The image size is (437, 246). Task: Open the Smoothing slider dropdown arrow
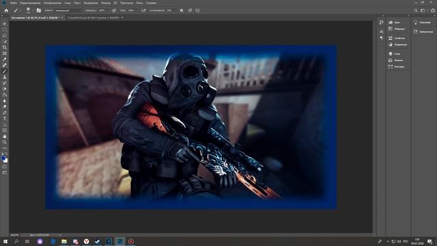pos(175,11)
